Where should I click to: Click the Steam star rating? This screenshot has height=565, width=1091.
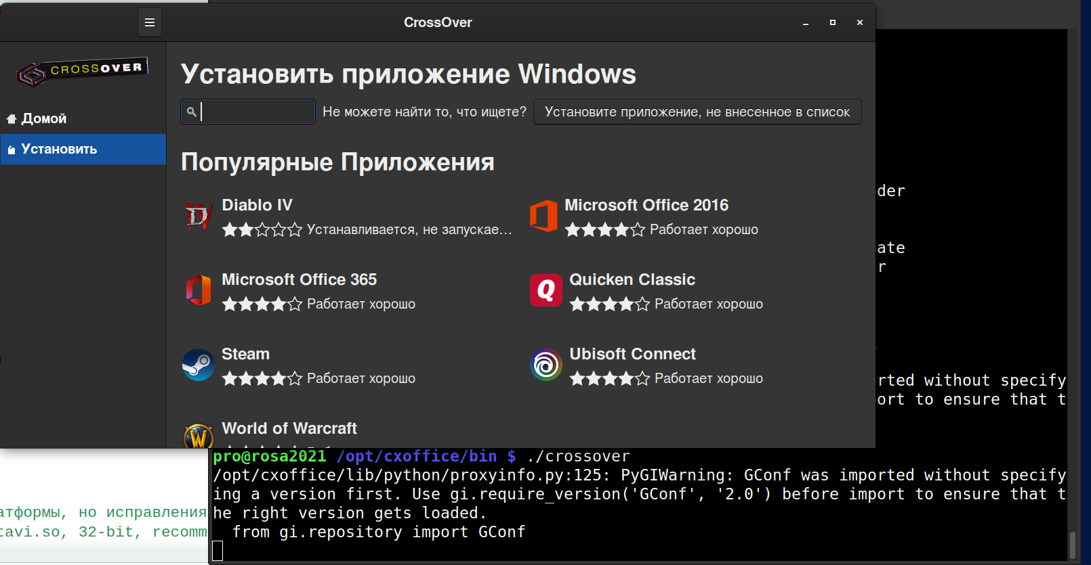point(262,379)
